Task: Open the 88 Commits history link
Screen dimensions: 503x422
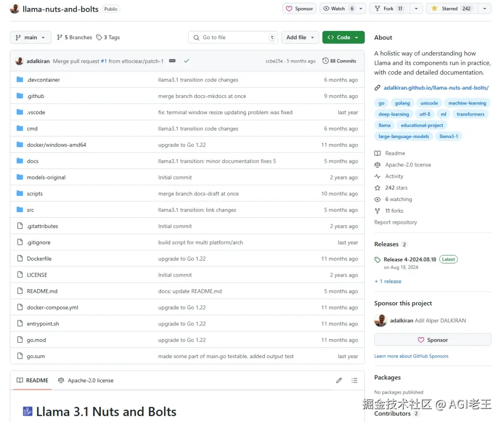Action: (x=340, y=61)
